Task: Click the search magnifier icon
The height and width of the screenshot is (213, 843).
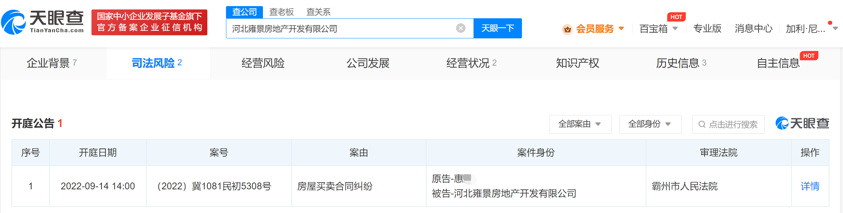Action: (702, 124)
